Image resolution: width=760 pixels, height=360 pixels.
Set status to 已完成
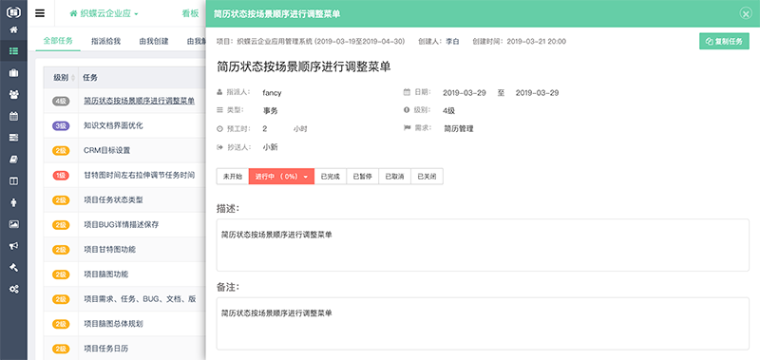pos(331,177)
